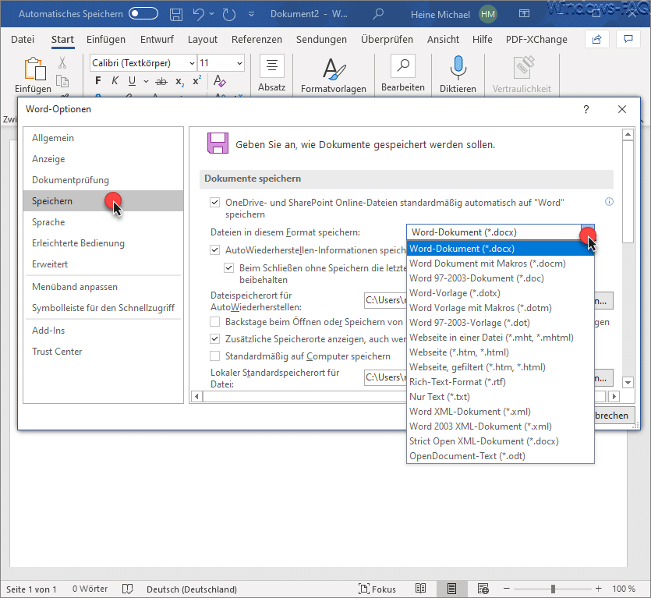This screenshot has height=598, width=651.
Task: Apply strikethrough formatting
Action: (161, 81)
